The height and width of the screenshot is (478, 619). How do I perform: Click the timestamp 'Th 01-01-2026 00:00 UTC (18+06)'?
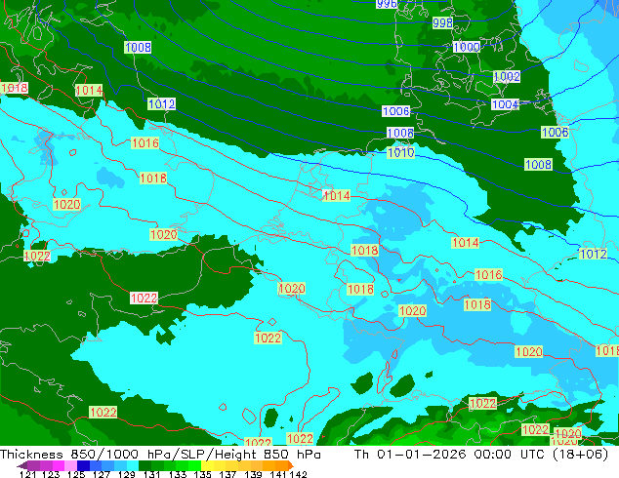click(x=481, y=454)
